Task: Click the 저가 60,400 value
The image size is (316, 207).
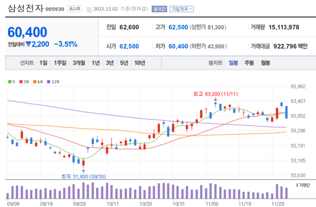Action: pyautogui.click(x=178, y=46)
